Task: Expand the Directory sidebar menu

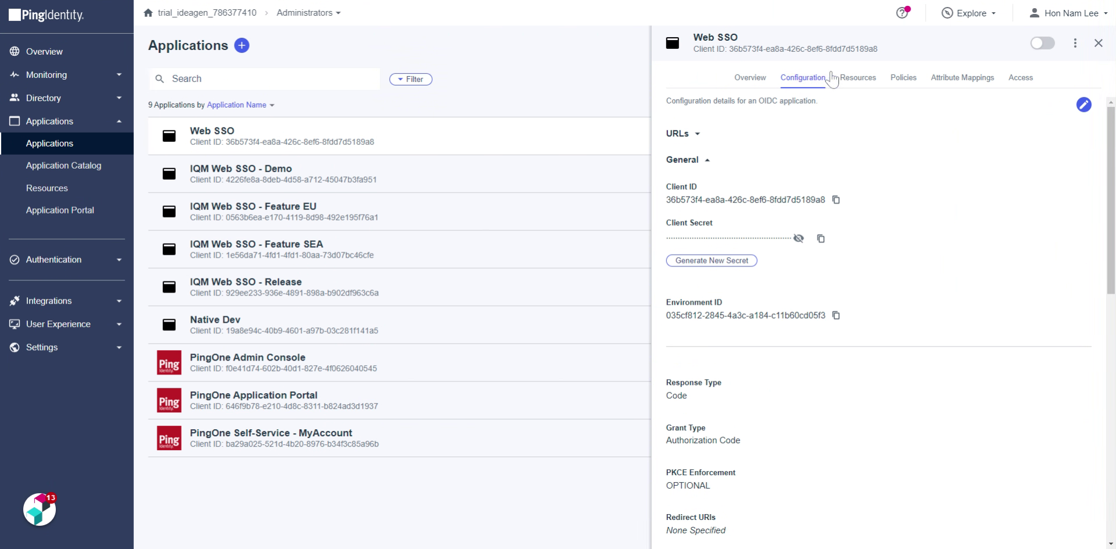Action: point(67,98)
